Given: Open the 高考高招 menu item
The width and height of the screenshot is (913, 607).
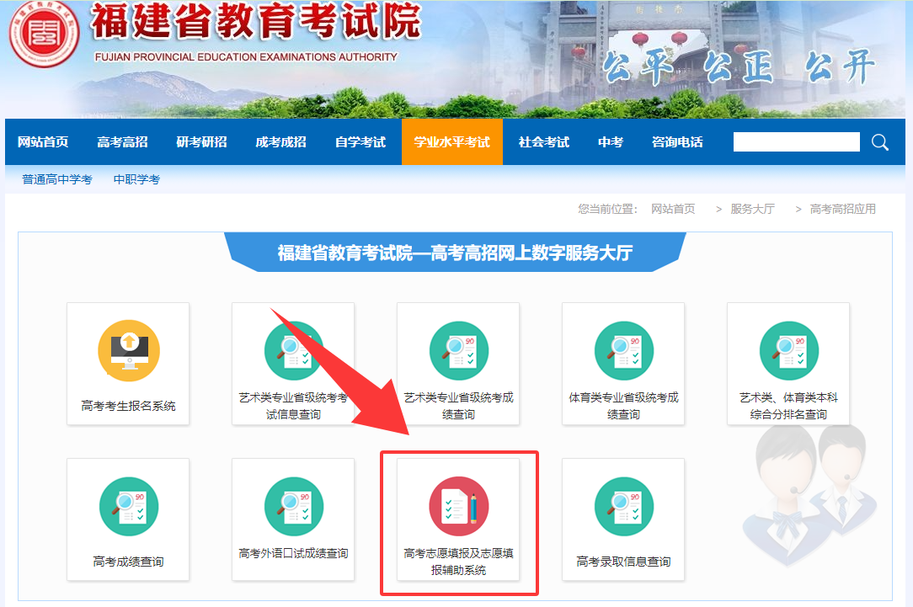Looking at the screenshot, I should pos(122,142).
